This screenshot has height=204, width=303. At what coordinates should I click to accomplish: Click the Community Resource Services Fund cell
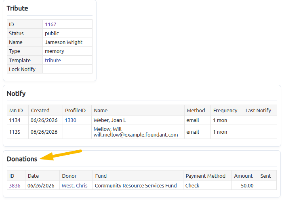click(138, 186)
